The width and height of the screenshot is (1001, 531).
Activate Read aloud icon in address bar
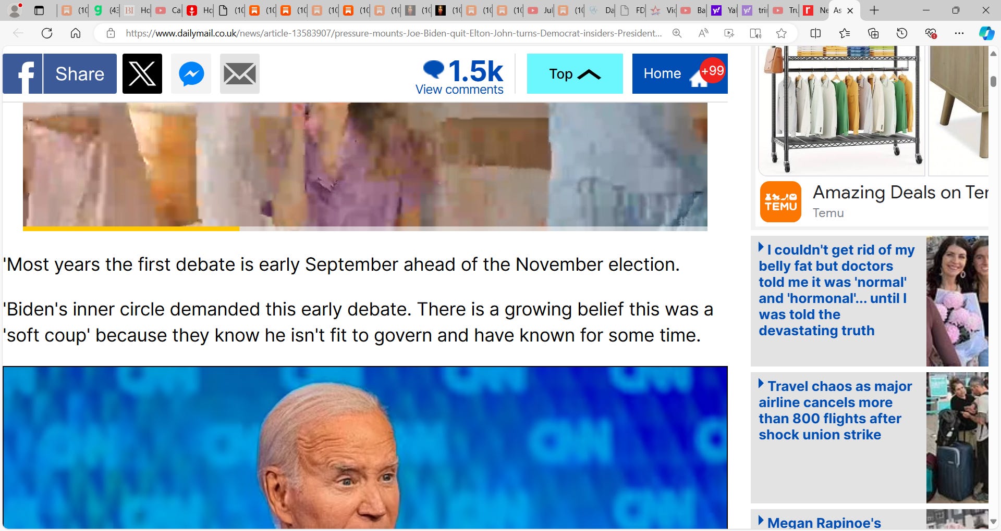pos(703,33)
